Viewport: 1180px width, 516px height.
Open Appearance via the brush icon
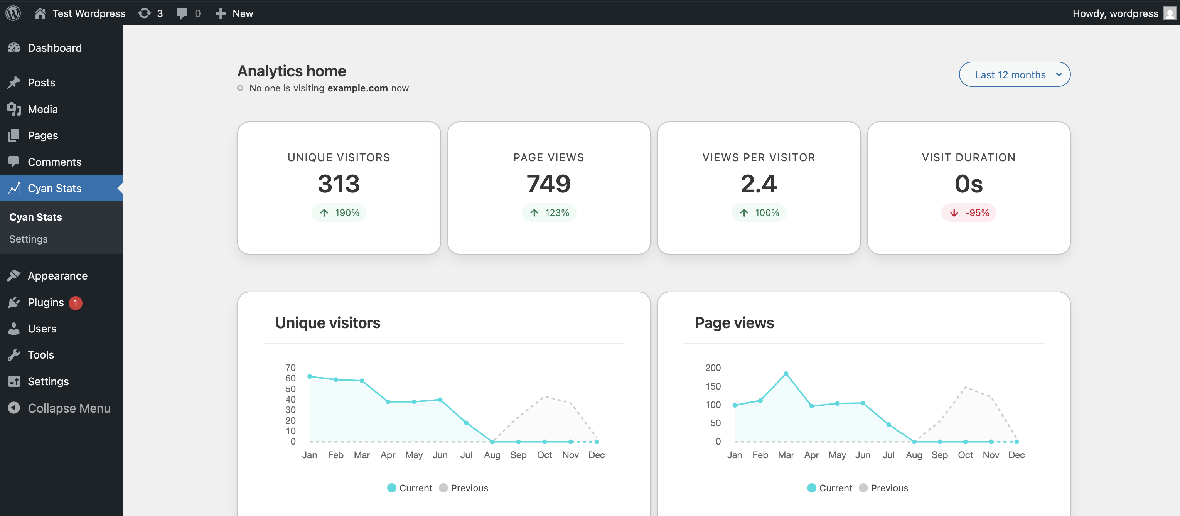[x=14, y=275]
